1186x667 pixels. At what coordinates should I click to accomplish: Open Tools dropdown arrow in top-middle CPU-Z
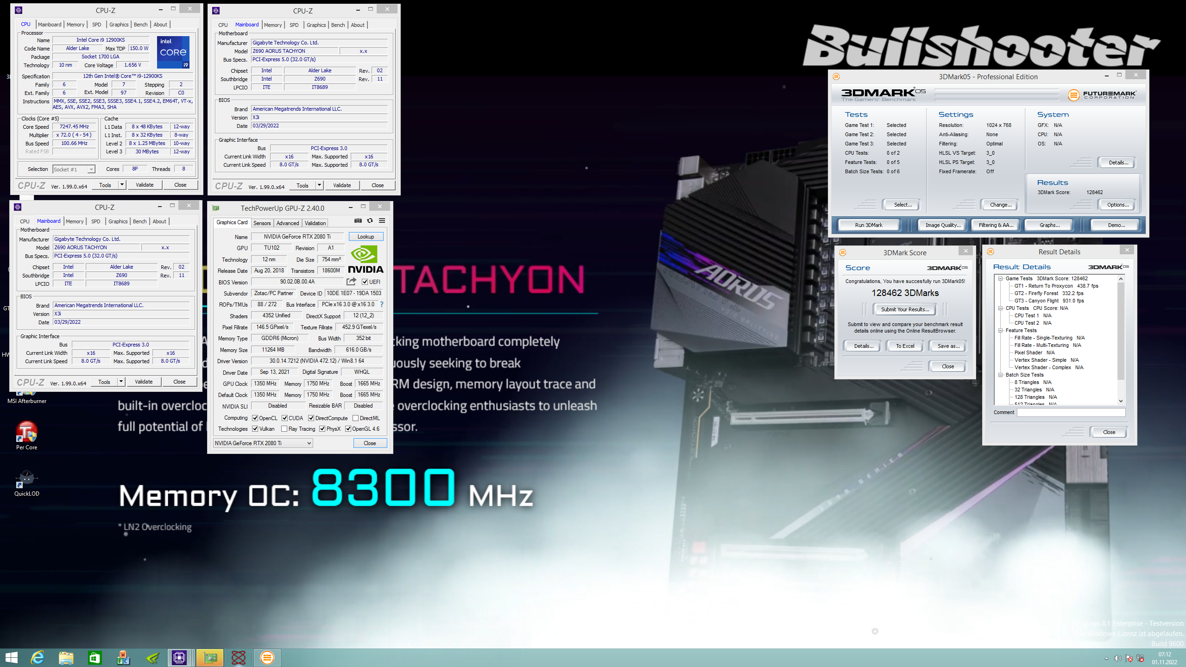coord(319,185)
